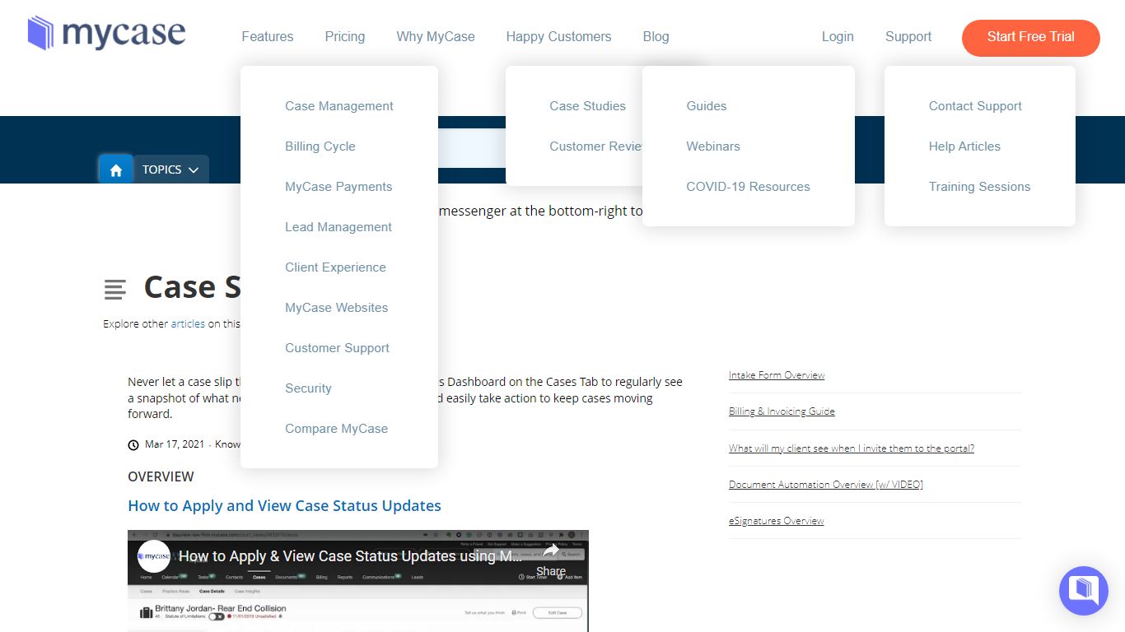Open Intake Form Overview article
1125x632 pixels.
point(777,375)
